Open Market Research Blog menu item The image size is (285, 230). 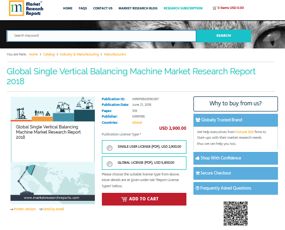[x=138, y=8]
